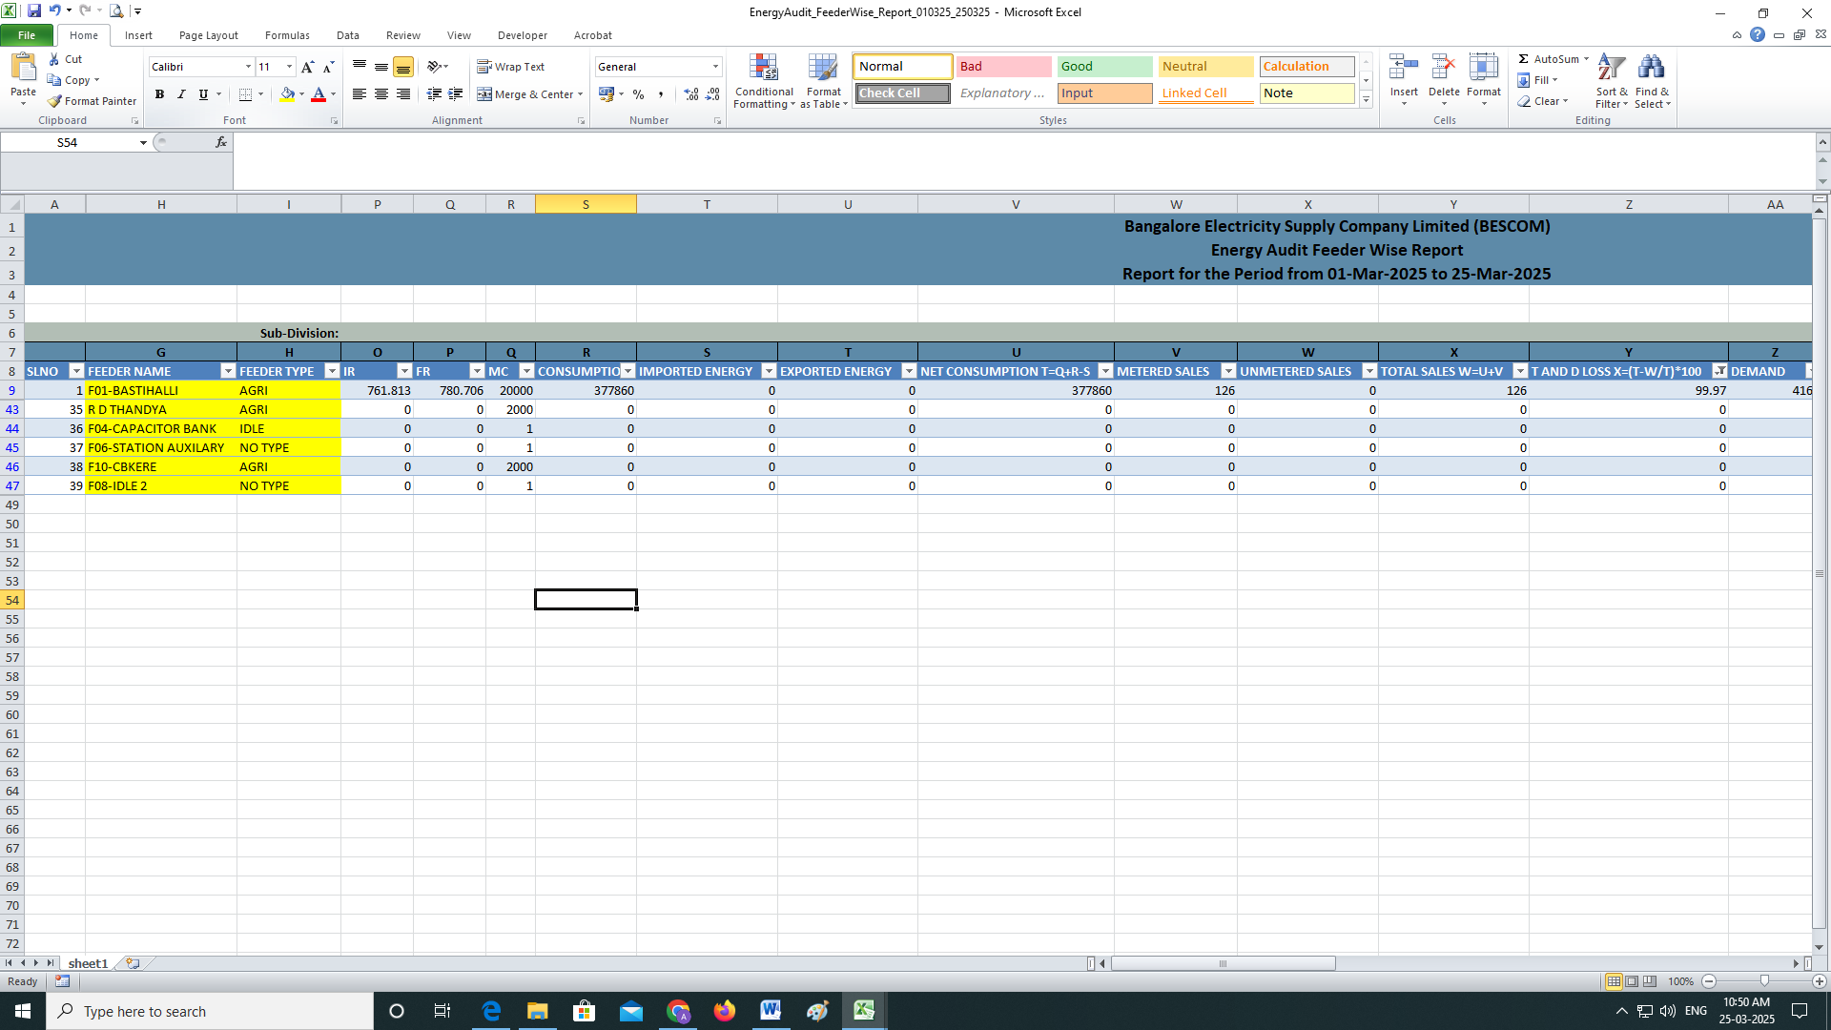Viewport: 1831px width, 1030px height.
Task: Click Delete cells icon
Action: [1444, 69]
